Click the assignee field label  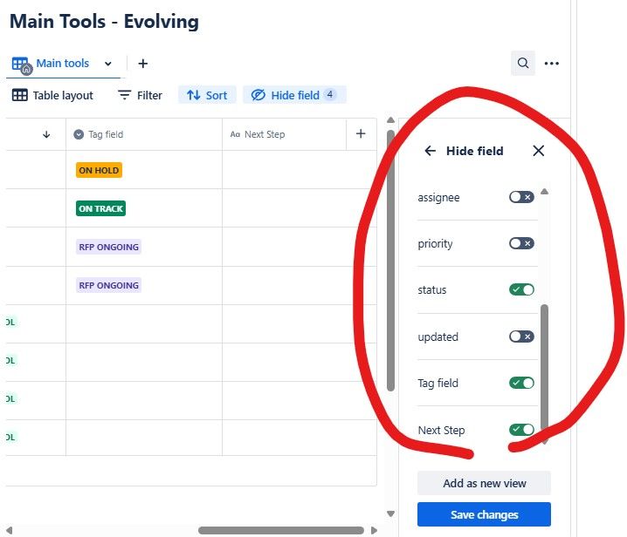[x=438, y=198]
